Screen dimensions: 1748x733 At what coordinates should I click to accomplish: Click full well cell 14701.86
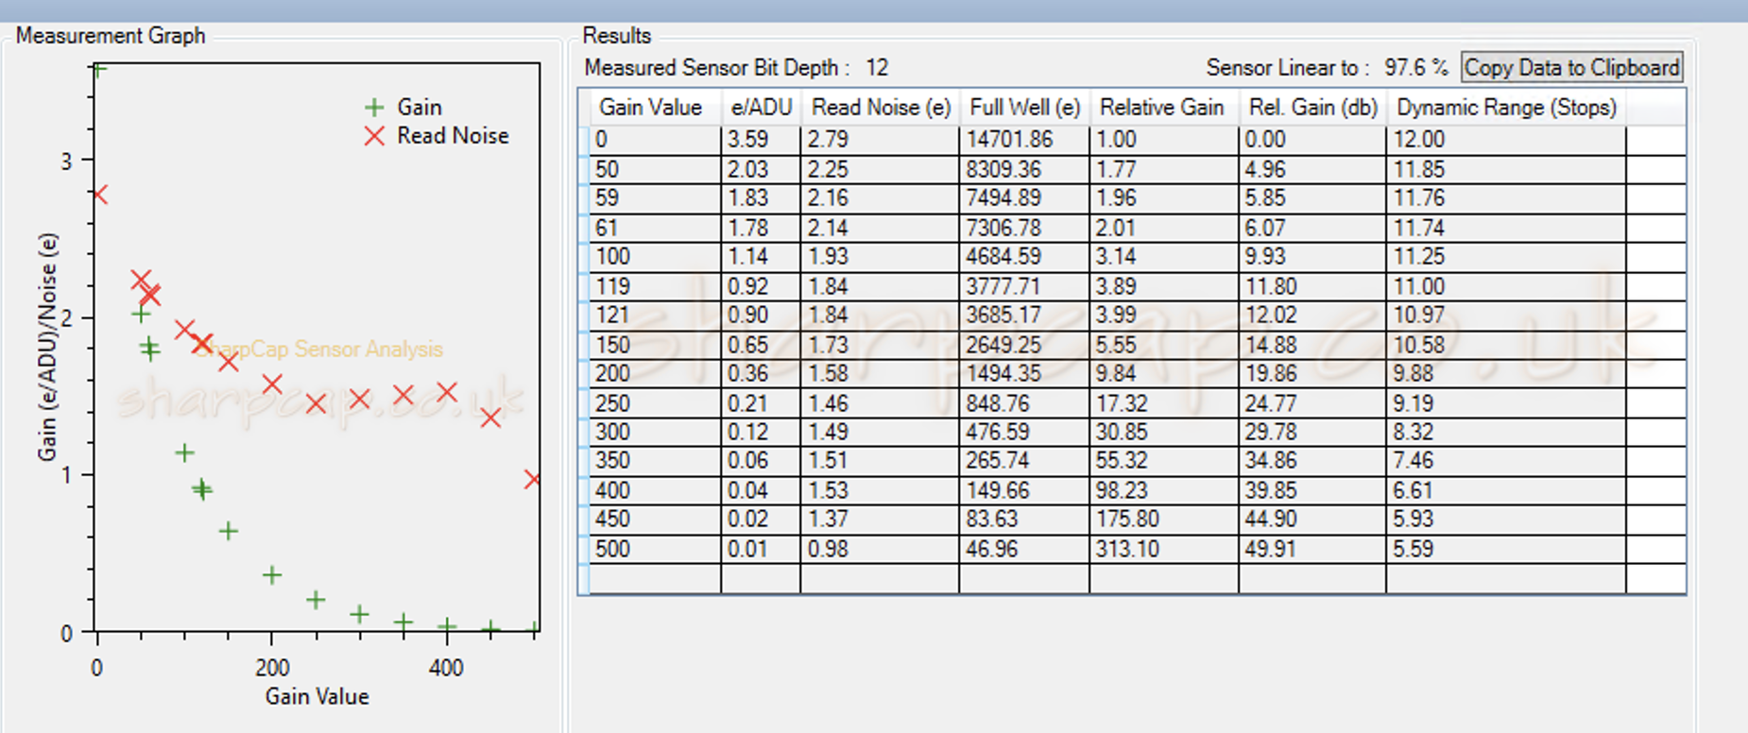(x=1024, y=140)
